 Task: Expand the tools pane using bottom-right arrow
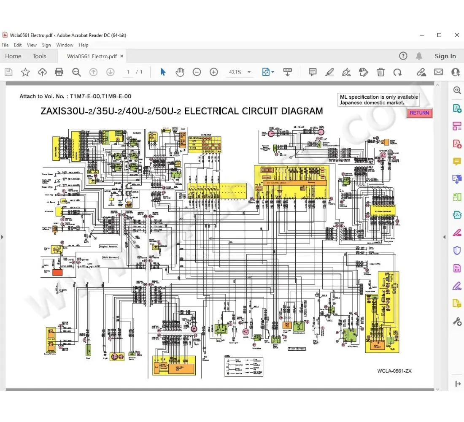[458, 384]
